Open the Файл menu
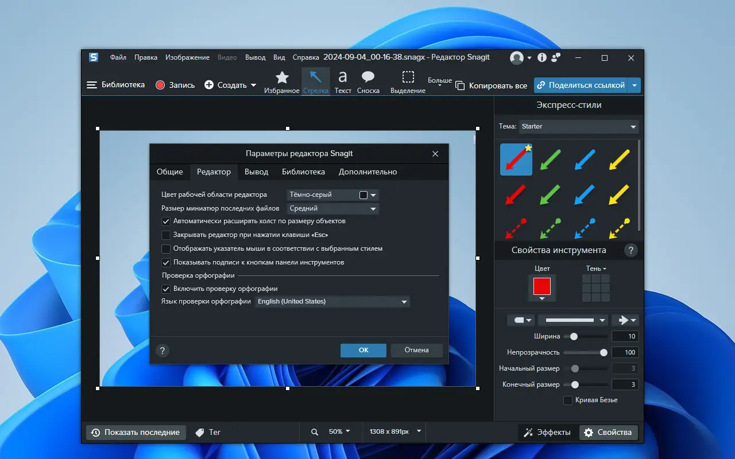 click(x=118, y=57)
